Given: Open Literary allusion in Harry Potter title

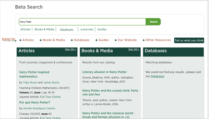Looking at the screenshot, I should tap(104, 72).
